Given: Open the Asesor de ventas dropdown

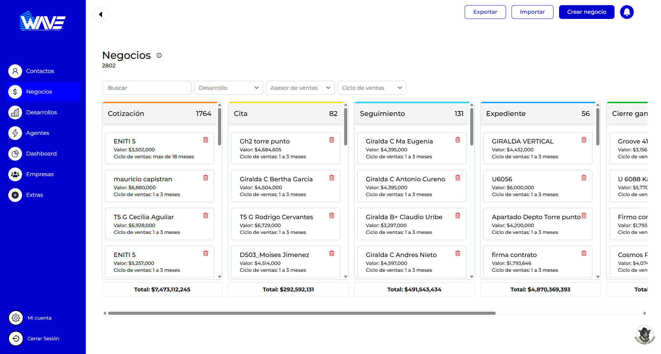Looking at the screenshot, I should (300, 88).
